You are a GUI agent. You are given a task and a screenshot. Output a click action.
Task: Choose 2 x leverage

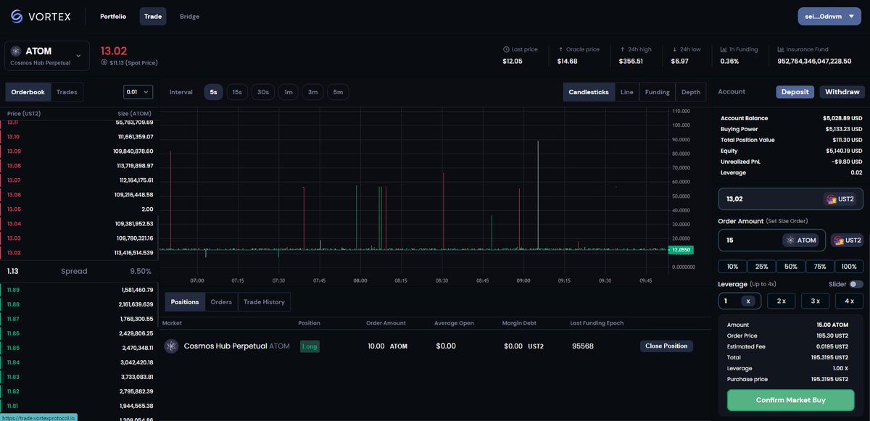pyautogui.click(x=781, y=301)
